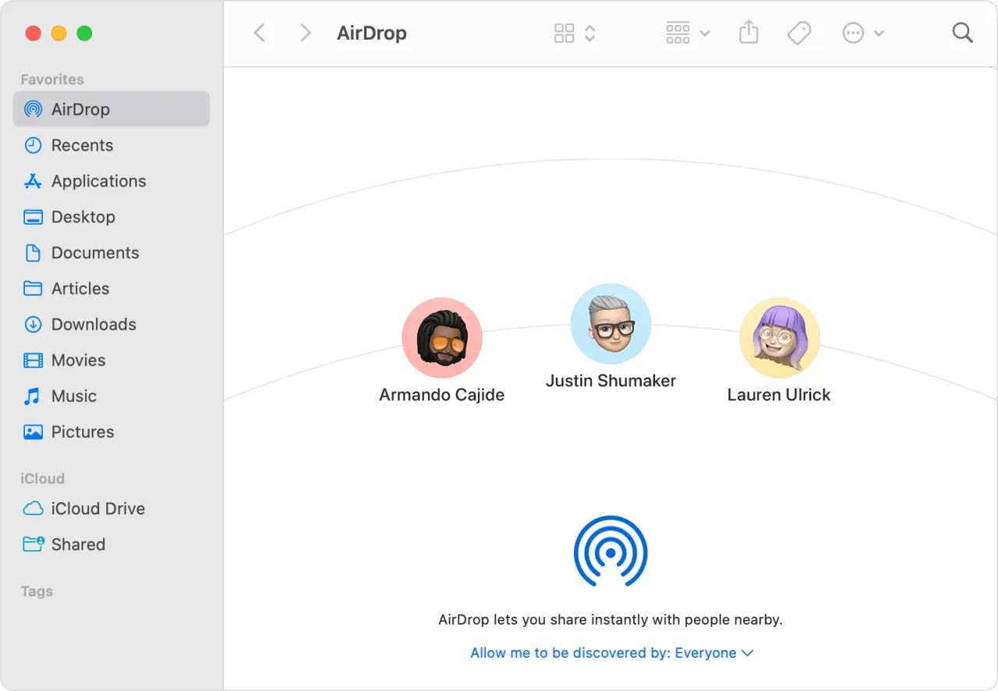This screenshot has width=998, height=691.
Task: Send a file to Justin Shumaker
Action: pyautogui.click(x=610, y=324)
